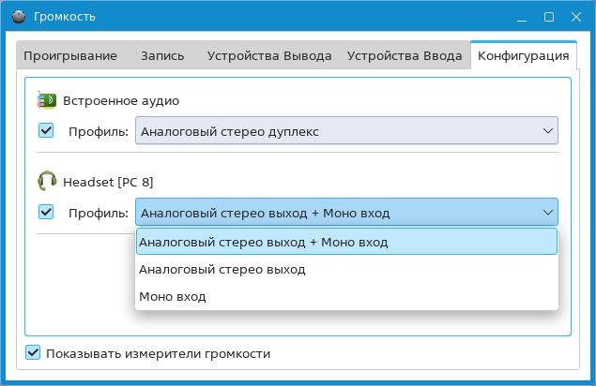This screenshot has height=386, width=596.
Task: Click the app icon in the title bar
Action: [16, 16]
